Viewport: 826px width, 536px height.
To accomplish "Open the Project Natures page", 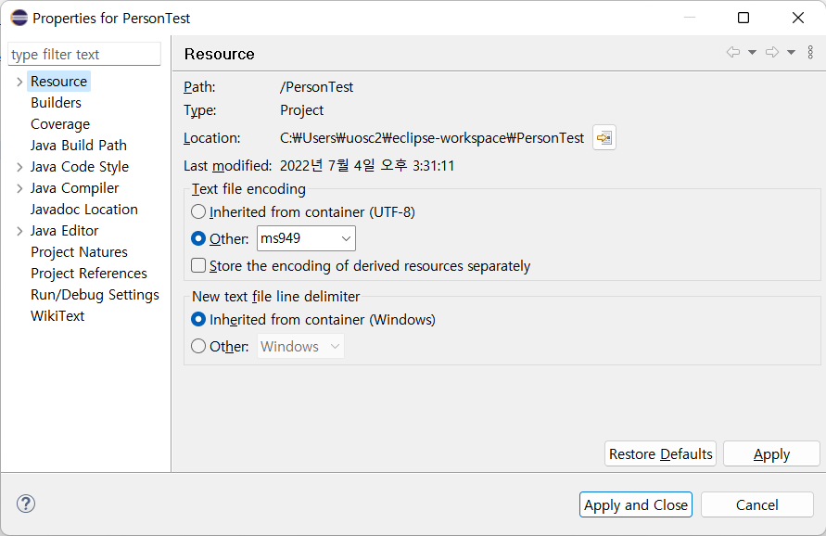I will pos(79,252).
